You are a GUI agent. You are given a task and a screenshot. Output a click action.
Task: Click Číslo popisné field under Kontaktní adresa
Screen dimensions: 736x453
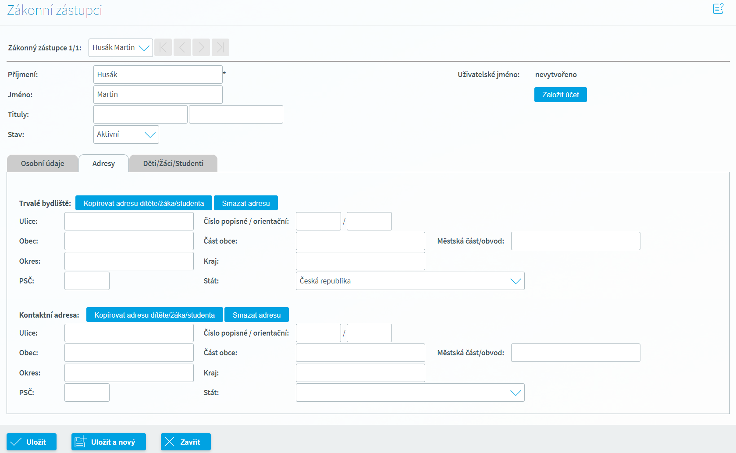point(318,333)
